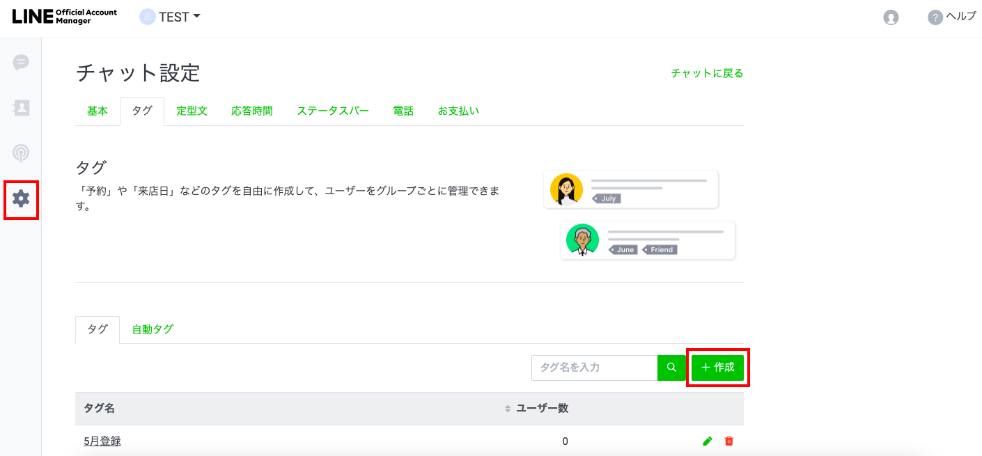This screenshot has width=982, height=456.
Task: Select the friends/contacts sidebar icon
Action: [21, 107]
